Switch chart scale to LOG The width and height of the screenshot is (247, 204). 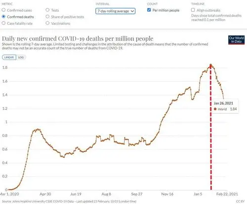21,57
